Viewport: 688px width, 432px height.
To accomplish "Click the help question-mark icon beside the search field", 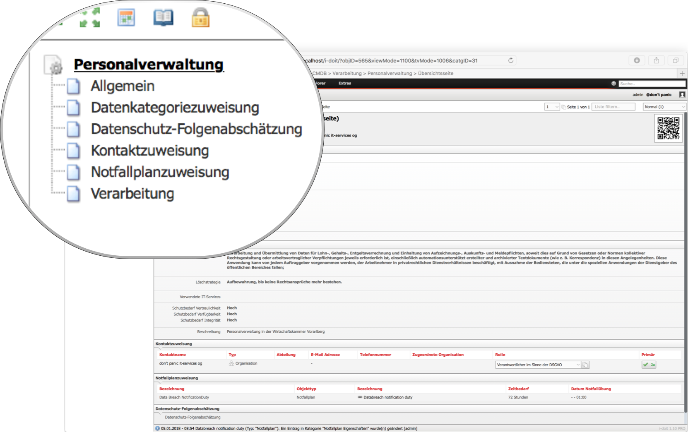I will click(613, 83).
